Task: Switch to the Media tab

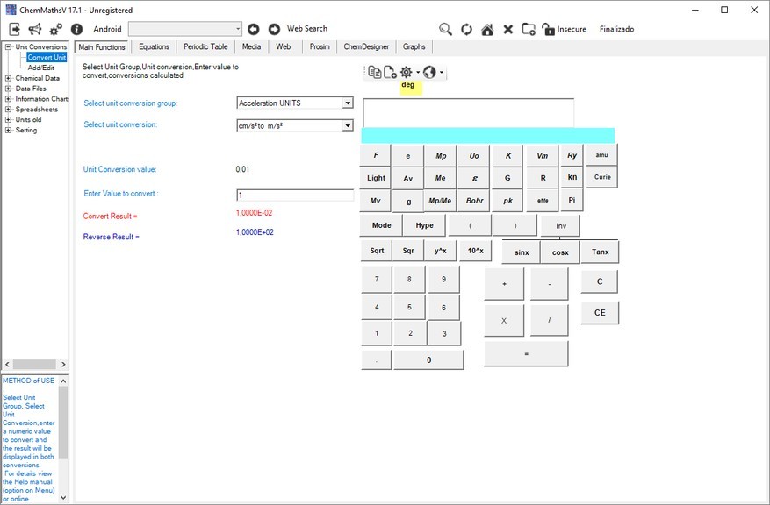Action: (x=251, y=47)
